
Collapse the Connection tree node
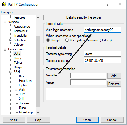[5, 49]
